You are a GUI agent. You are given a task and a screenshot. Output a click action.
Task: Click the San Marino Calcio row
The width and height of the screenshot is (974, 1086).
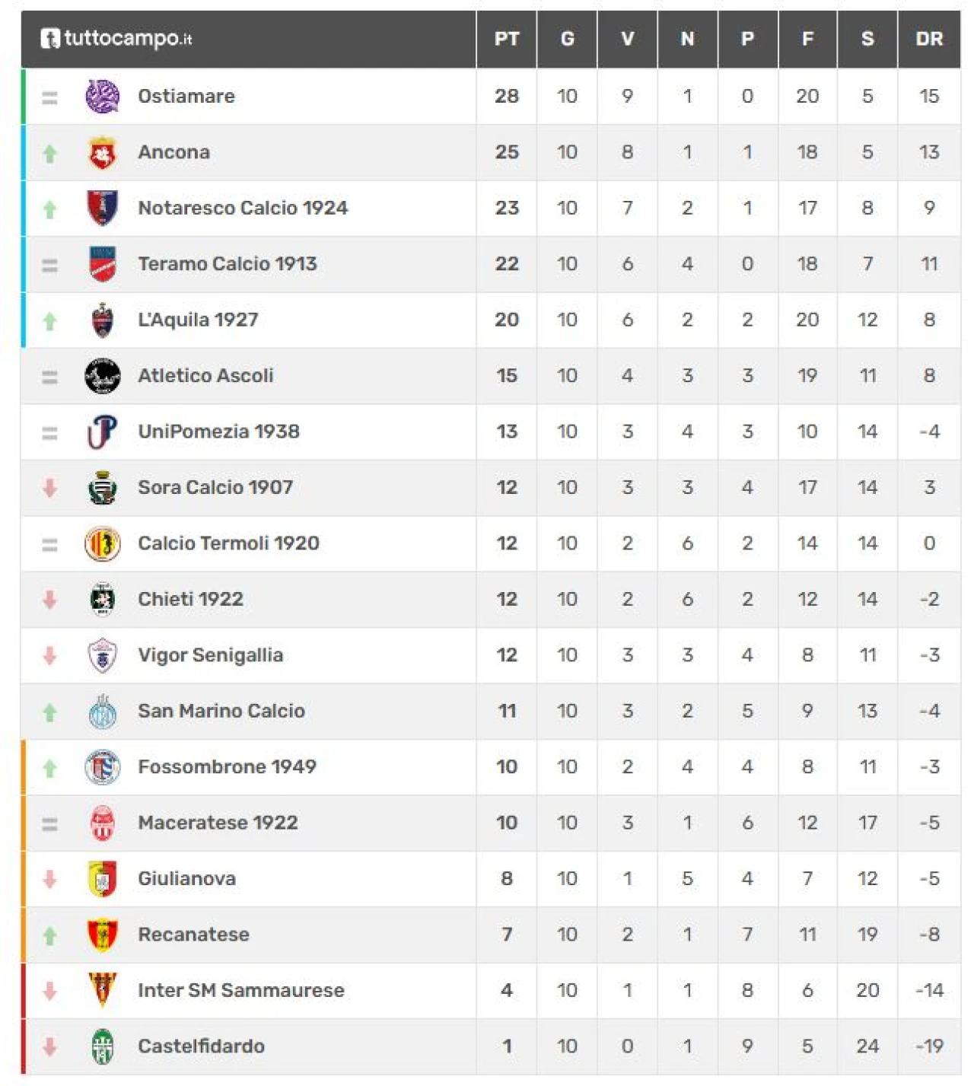pos(221,711)
